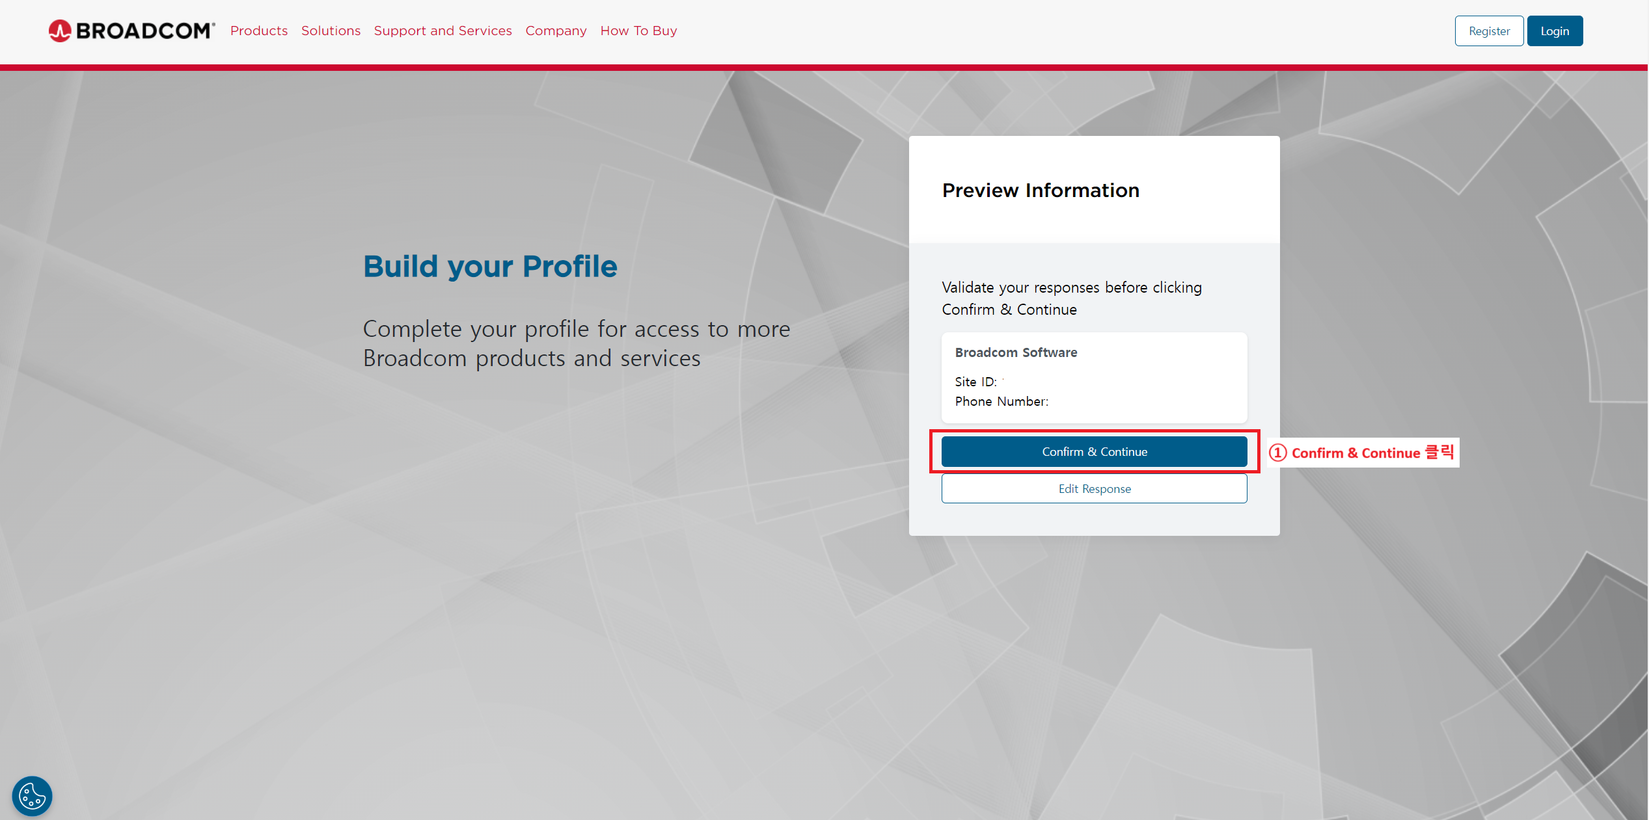1649x820 pixels.
Task: Open the Company menu
Action: [x=556, y=31]
